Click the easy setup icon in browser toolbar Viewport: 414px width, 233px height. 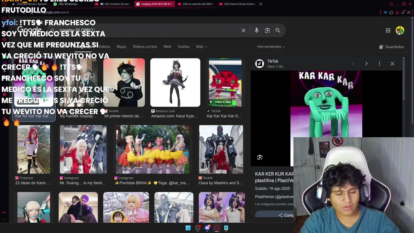coord(409,12)
